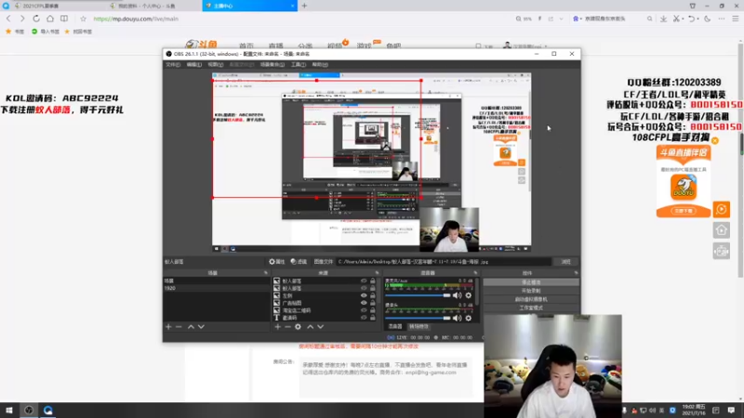This screenshot has width=744, height=418.
Task: Toggle visibility of 左侧 source
Action: 364,295
